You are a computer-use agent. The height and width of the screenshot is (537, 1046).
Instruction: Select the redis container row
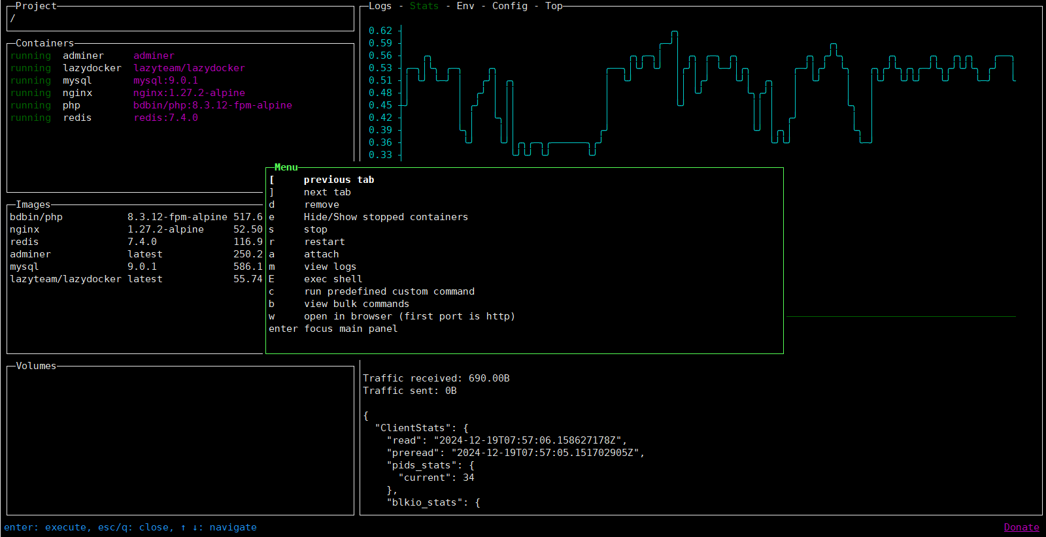pyautogui.click(x=180, y=118)
